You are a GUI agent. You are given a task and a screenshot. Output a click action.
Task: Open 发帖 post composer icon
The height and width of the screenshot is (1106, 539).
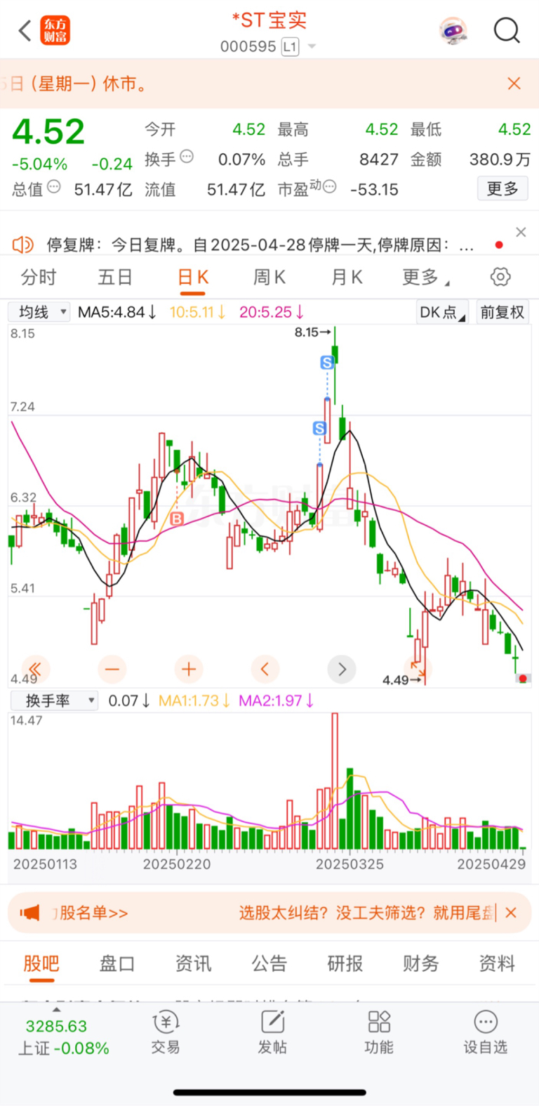pos(272,1033)
